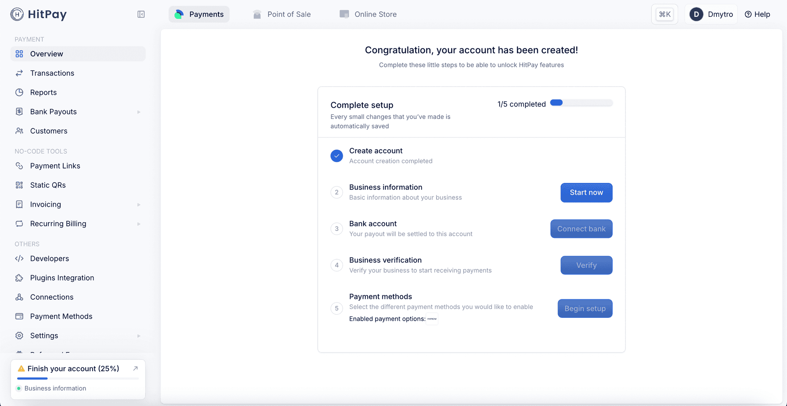The image size is (787, 406).
Task: Open the ⌘K command search
Action: pyautogui.click(x=664, y=14)
